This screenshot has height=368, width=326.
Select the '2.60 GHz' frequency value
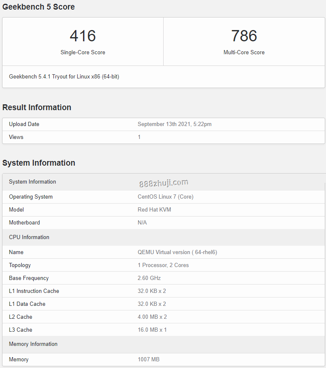(x=149, y=278)
